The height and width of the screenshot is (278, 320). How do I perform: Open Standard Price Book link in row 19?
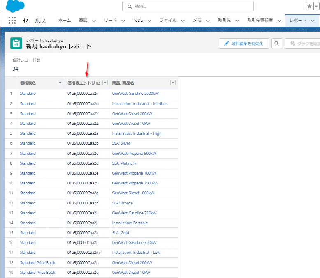37,273
